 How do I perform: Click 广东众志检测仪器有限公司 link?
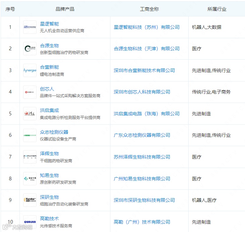pyautogui.click(x=142, y=135)
